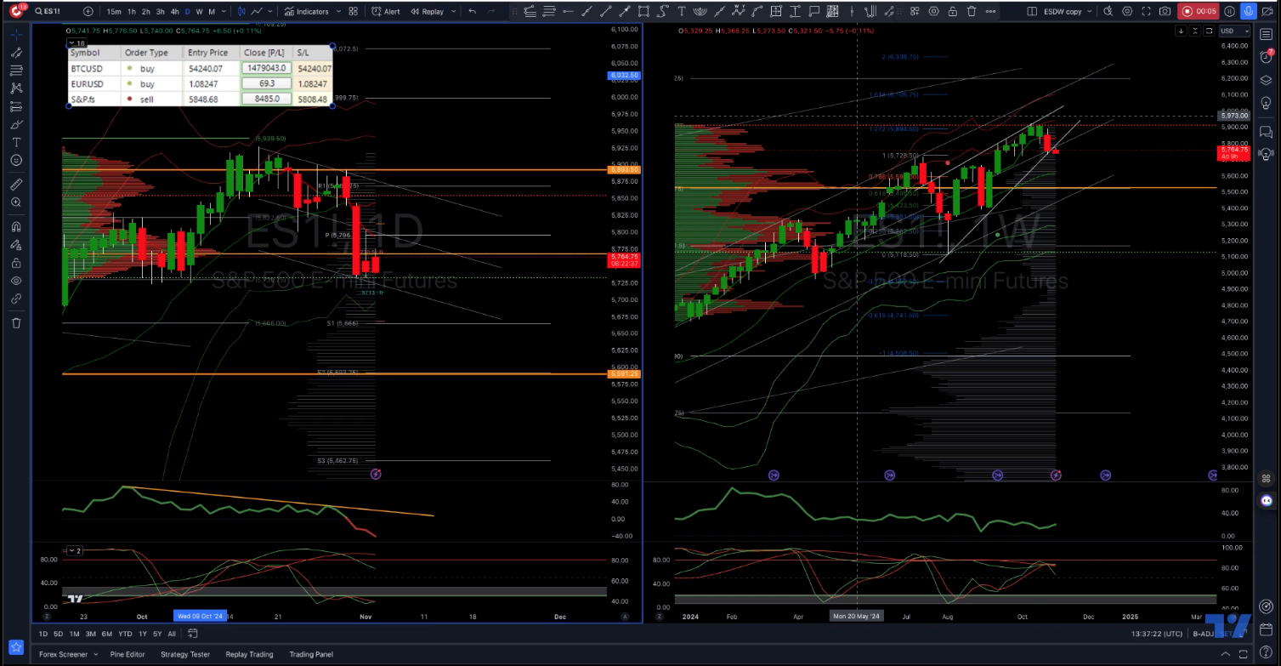Toggle the blue microphone button

1248,11
